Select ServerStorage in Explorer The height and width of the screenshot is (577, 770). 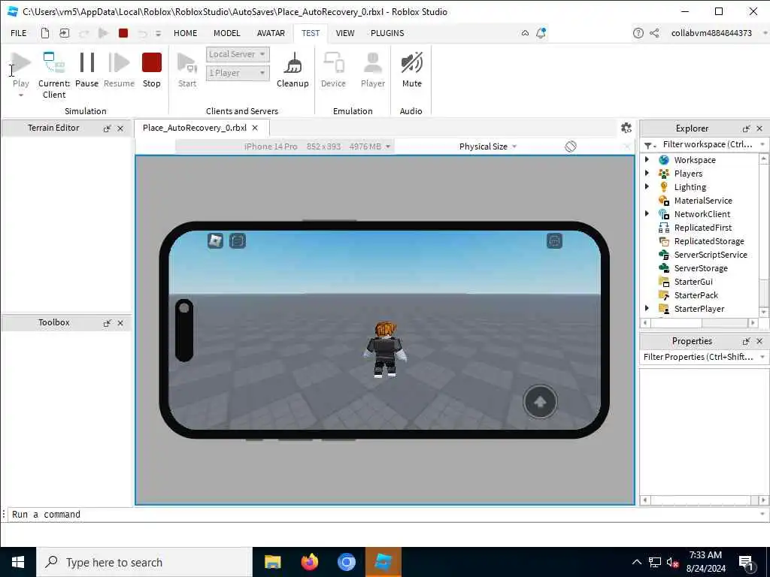click(701, 268)
